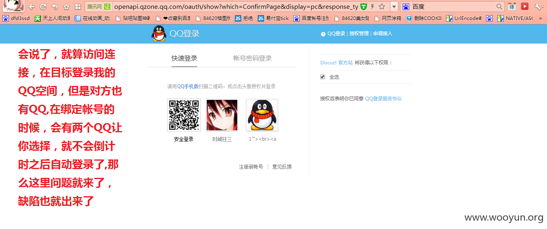Image resolution: width=547 pixels, height=229 pixels.
Task: Open the 申请接入 header link
Action: (383, 34)
